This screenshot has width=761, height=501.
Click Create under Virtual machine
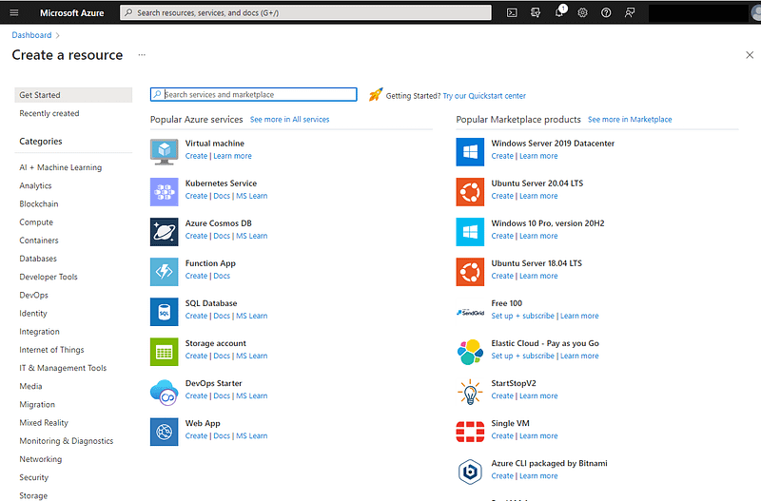196,156
